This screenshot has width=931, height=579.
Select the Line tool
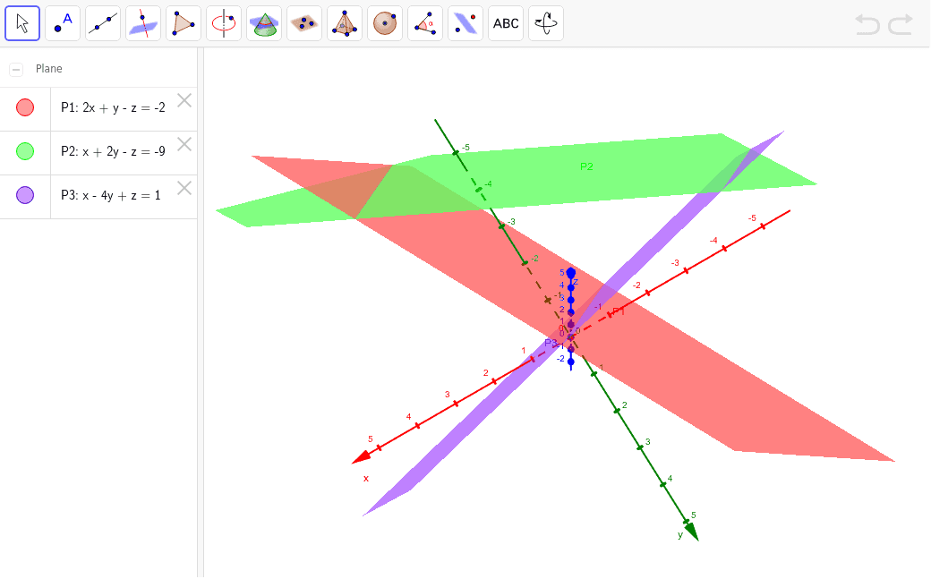coord(102,23)
